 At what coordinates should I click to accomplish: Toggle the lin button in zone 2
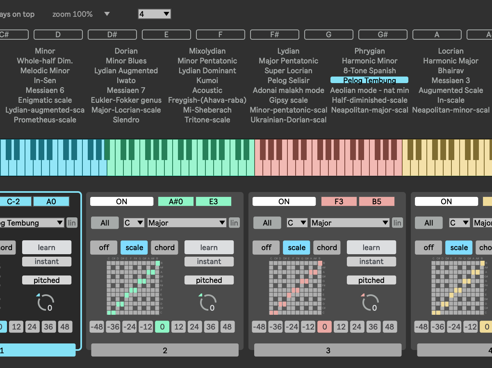tap(234, 223)
